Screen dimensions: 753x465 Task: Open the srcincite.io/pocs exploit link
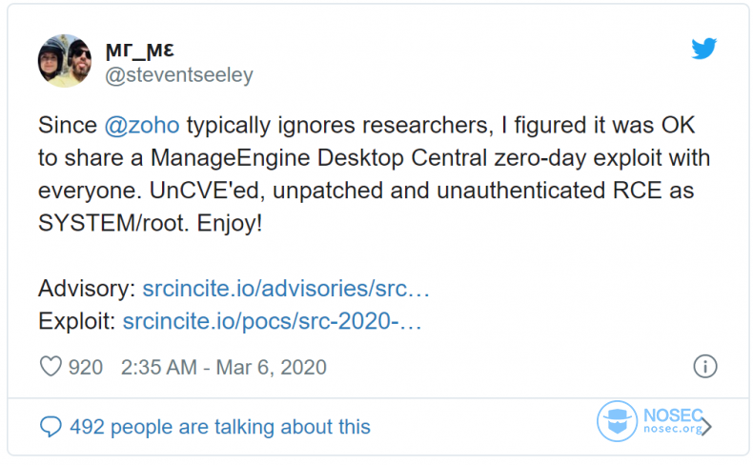tap(272, 321)
